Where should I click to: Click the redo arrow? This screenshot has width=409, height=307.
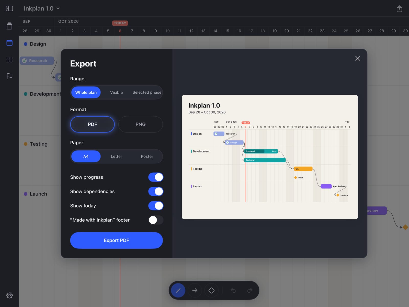pos(250,290)
